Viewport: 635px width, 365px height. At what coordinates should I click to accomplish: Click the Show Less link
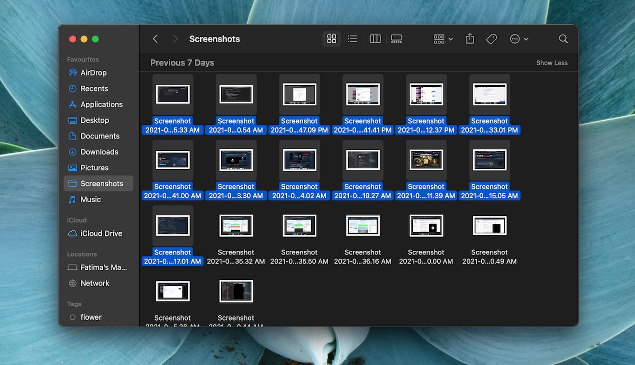[552, 62]
